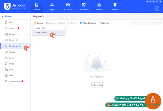Refresh the ringtone list
This screenshot has height=111, width=163.
[104, 23]
